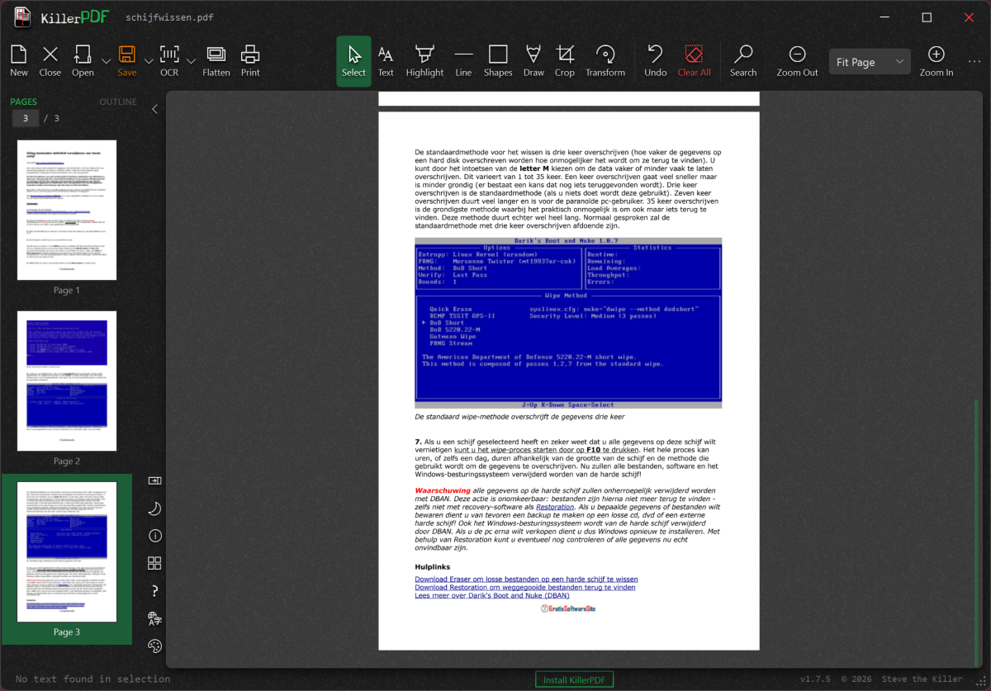
Task: Select the Page 1 thumbnail
Action: pos(67,211)
